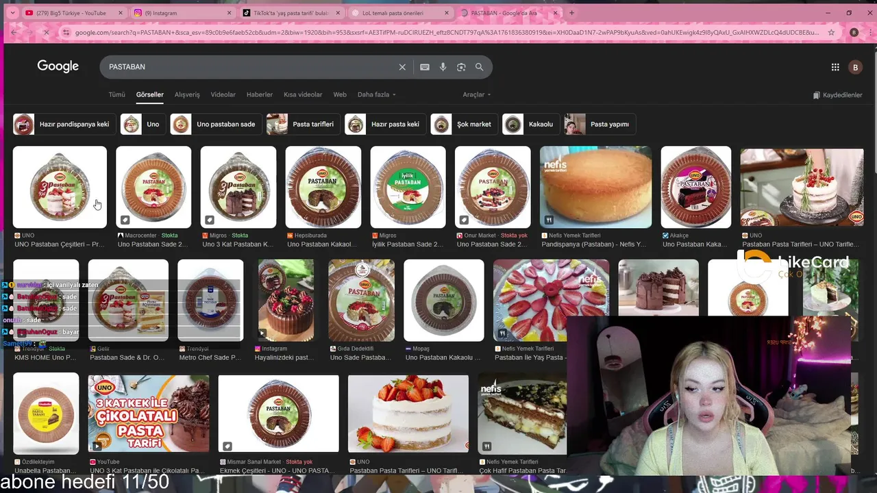877x493 pixels.
Task: Select the Pasta tarifleri chip
Action: click(304, 124)
